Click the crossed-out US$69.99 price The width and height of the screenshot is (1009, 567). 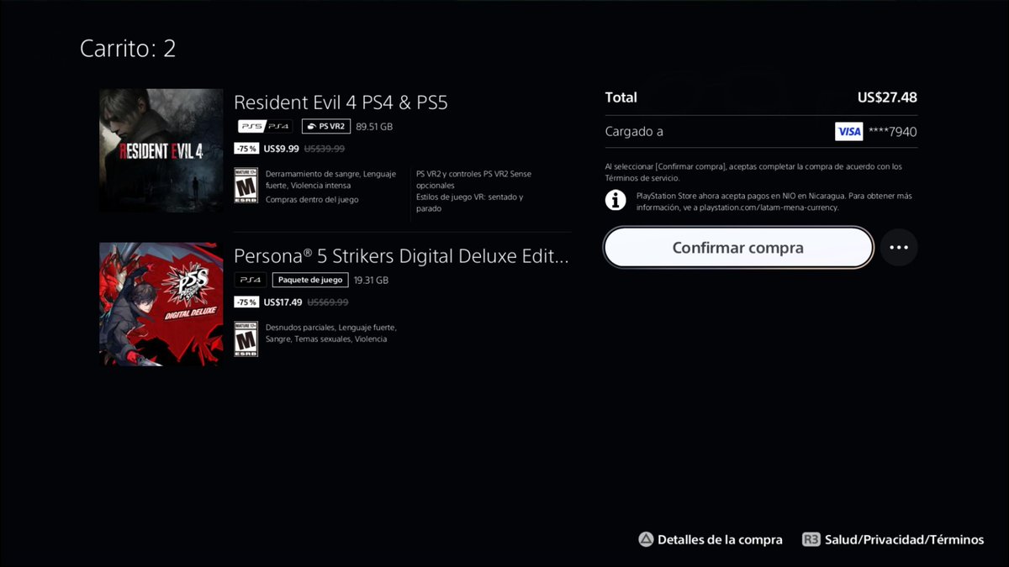(328, 302)
